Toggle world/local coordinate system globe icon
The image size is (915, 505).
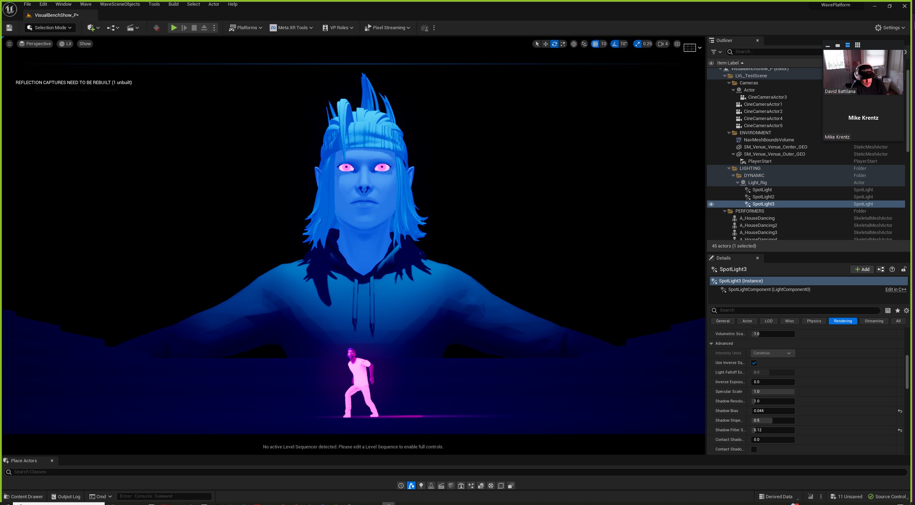click(x=574, y=44)
